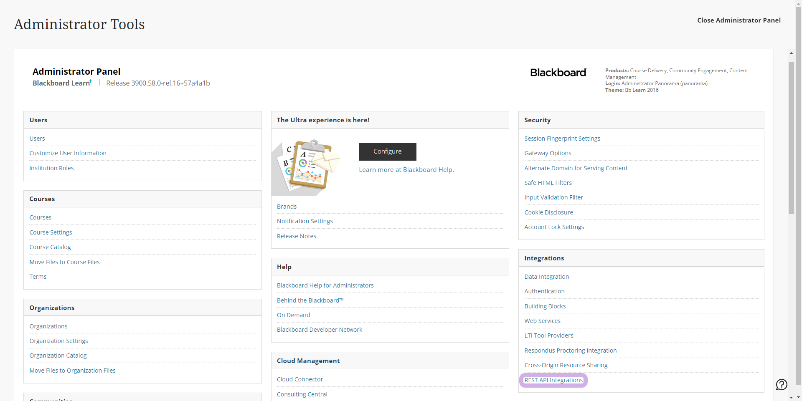Open the Brands link
The height and width of the screenshot is (401, 802).
click(x=287, y=207)
